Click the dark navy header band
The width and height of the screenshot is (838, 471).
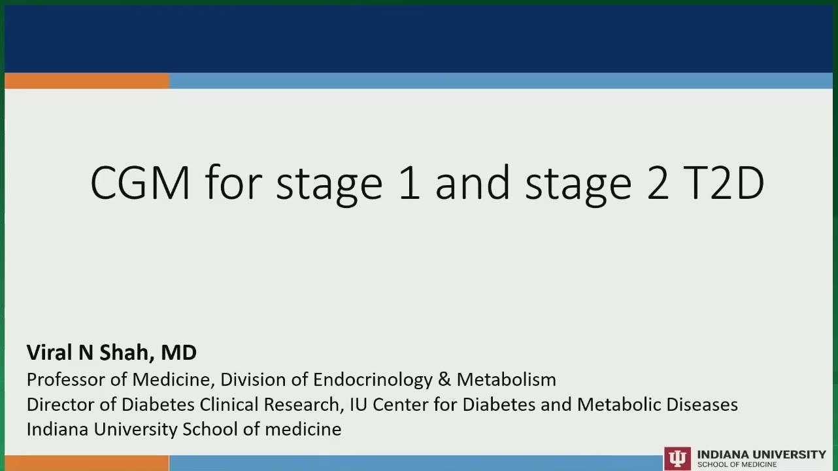(x=418, y=39)
